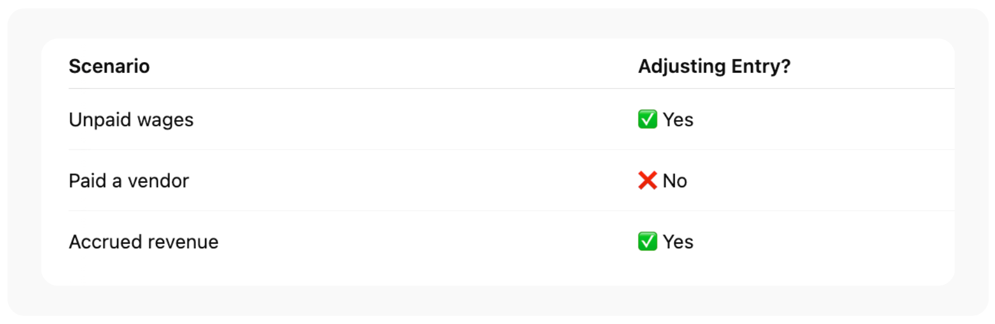Click No text in Paid a vendor row
Viewport: 995px width, 324px height.
[675, 181]
